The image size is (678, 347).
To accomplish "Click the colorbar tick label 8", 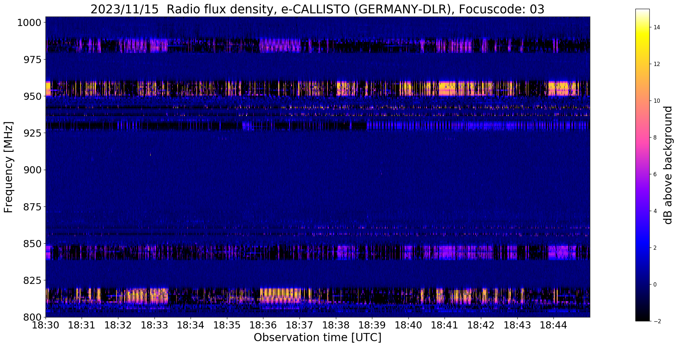I will [655, 138].
